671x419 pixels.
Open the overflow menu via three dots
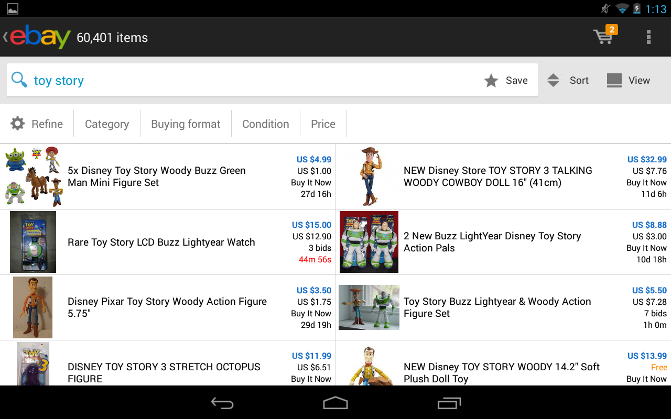click(648, 37)
